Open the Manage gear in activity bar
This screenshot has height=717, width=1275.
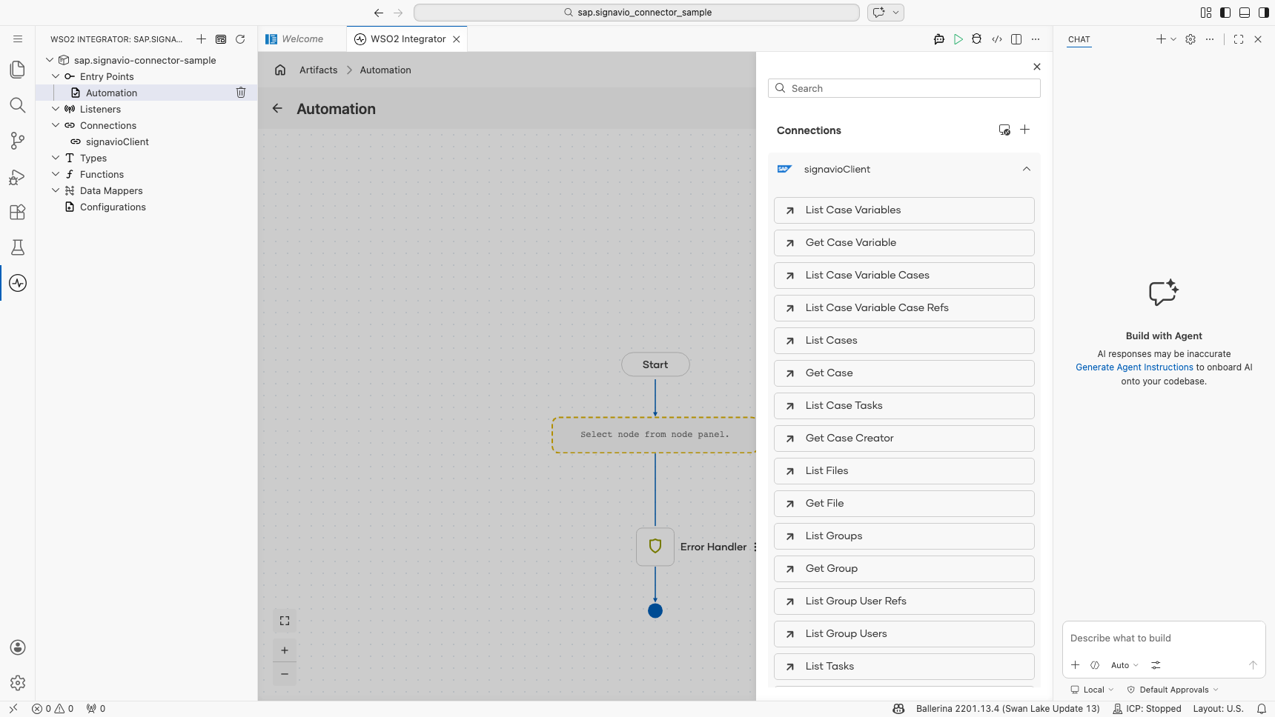pyautogui.click(x=18, y=683)
